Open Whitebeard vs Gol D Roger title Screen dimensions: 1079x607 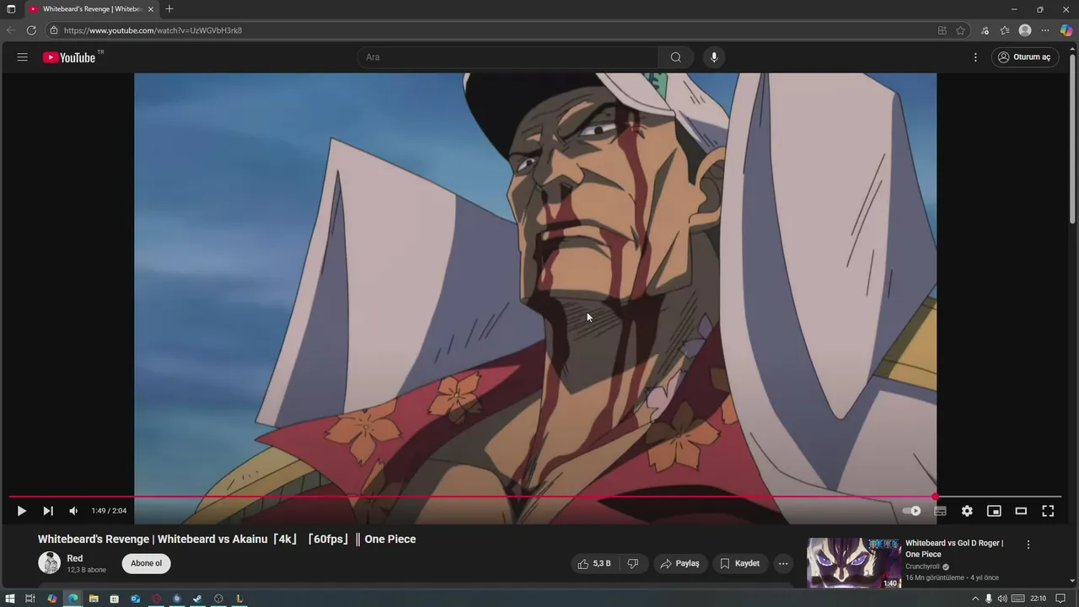(953, 549)
